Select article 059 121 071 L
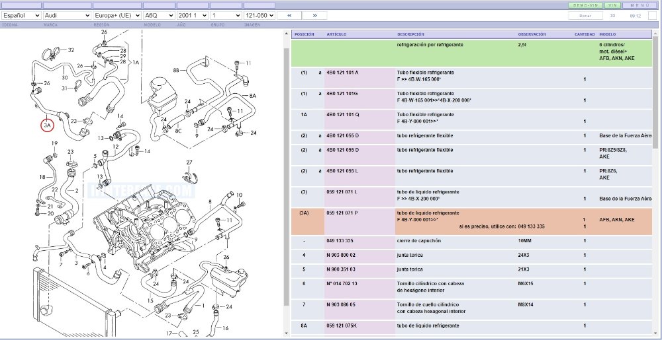The height and width of the screenshot is (340, 662). (342, 192)
